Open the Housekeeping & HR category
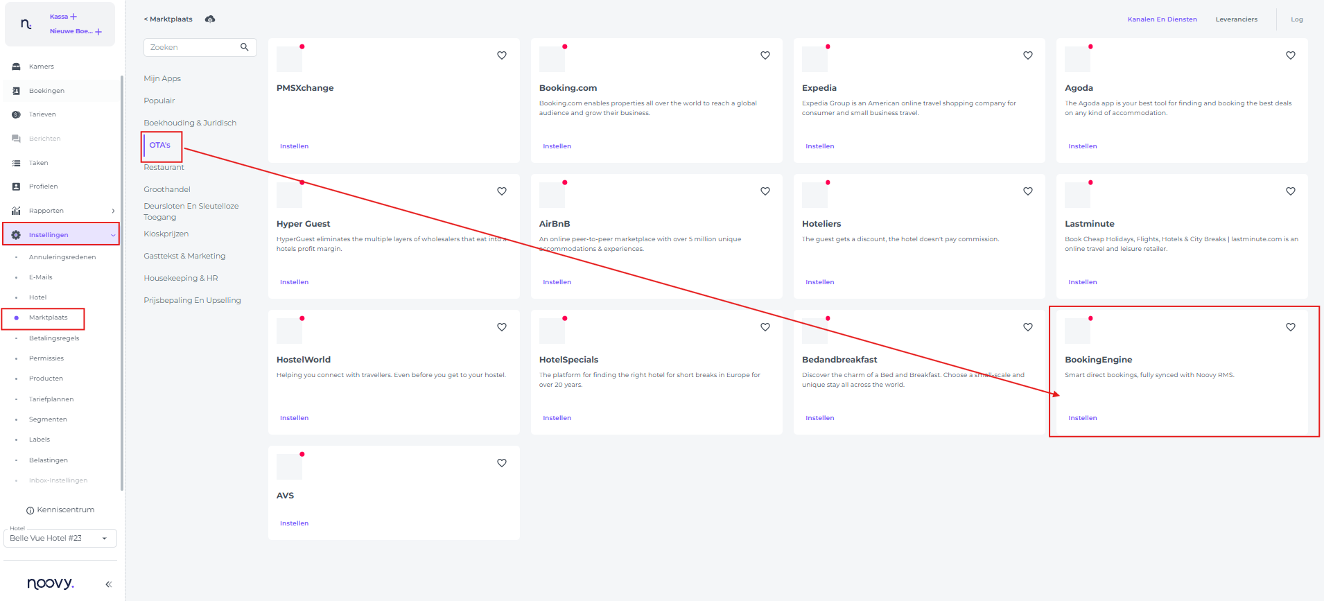Image resolution: width=1324 pixels, height=601 pixels. 181,278
